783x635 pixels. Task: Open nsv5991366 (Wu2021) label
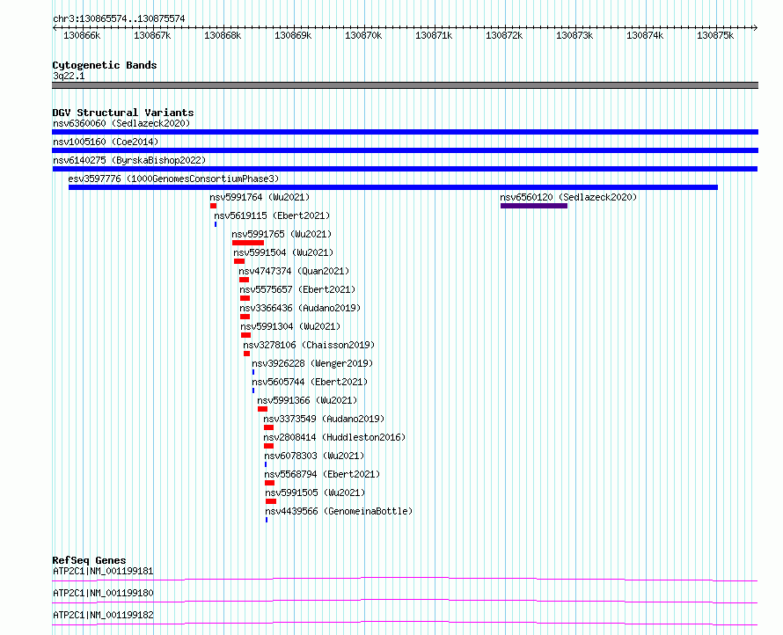click(307, 400)
